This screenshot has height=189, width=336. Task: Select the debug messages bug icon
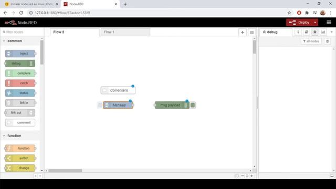pyautogui.click(x=315, y=32)
